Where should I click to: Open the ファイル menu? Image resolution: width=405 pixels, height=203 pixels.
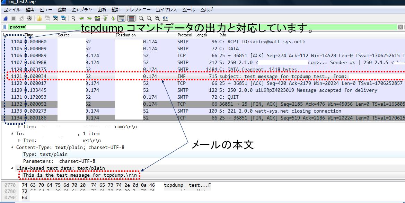click(x=12, y=10)
